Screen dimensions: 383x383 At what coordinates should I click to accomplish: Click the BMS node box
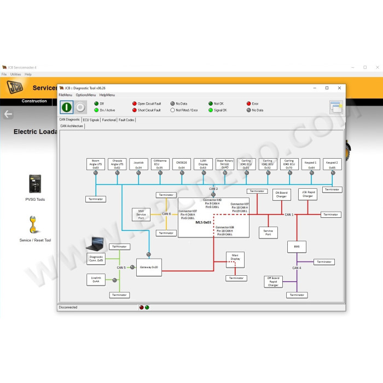tap(297, 247)
